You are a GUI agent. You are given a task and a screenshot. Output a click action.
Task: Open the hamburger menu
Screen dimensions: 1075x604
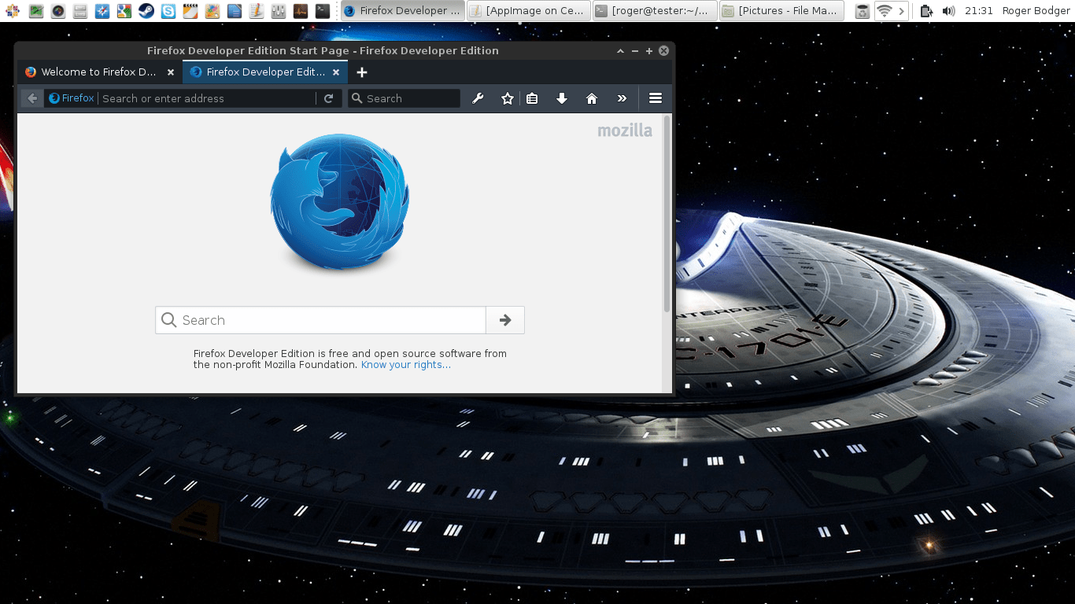click(656, 98)
